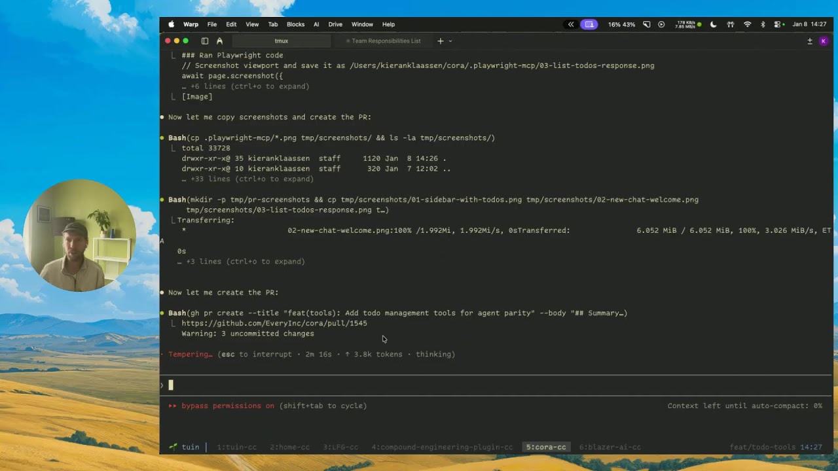Open the Help menu
Image resolution: width=838 pixels, height=471 pixels.
pyautogui.click(x=388, y=24)
